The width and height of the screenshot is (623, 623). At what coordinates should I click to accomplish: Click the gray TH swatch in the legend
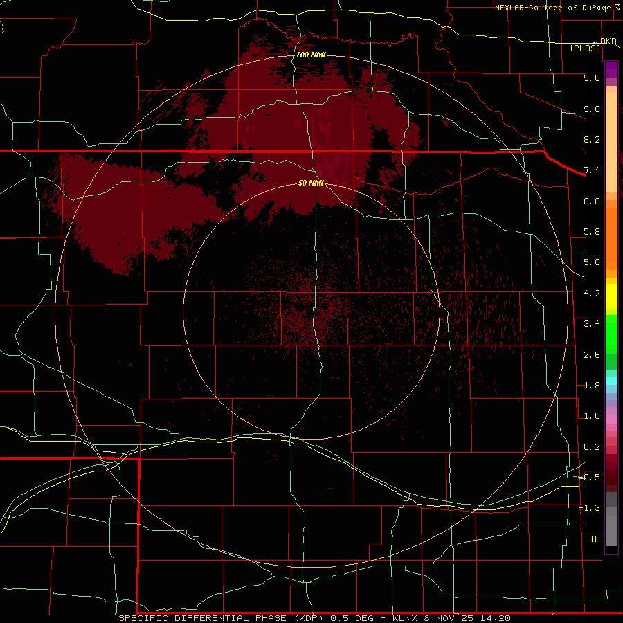tap(611, 530)
